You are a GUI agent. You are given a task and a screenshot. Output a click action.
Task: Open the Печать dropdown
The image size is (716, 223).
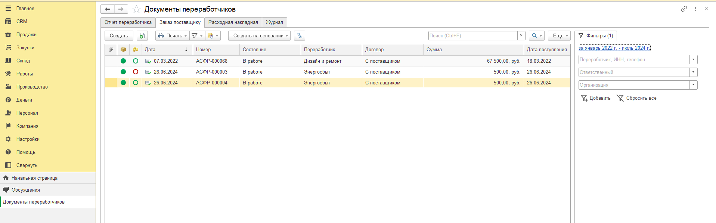173,35
